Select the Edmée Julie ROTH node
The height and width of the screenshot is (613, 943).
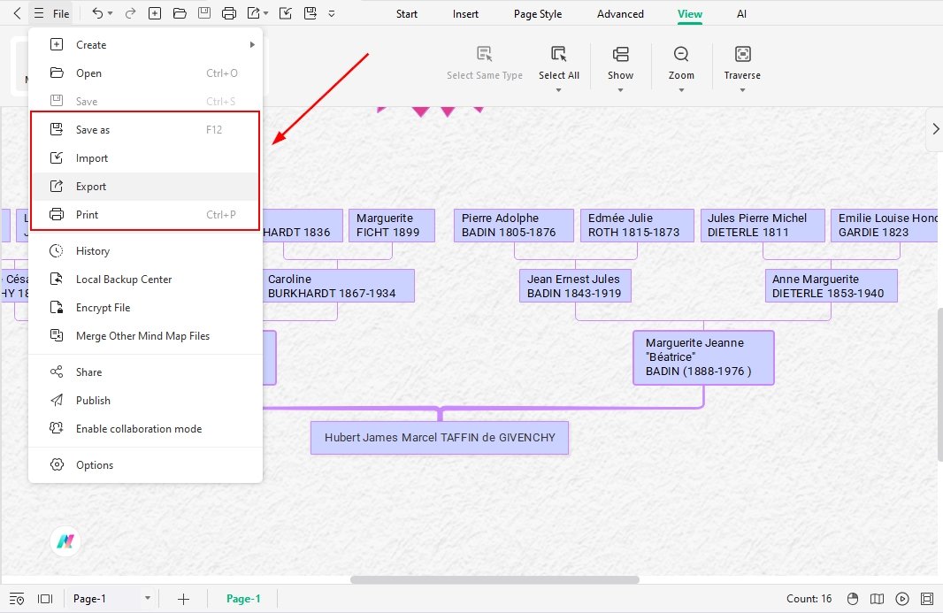point(637,226)
